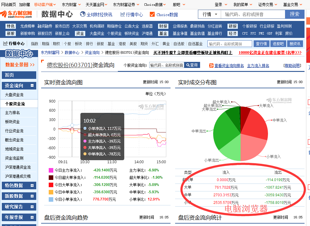This screenshot has height=226, width=310.
Task: Click the dark red 今日超大单净流入 swatch
Action: pyautogui.click(x=51, y=177)
